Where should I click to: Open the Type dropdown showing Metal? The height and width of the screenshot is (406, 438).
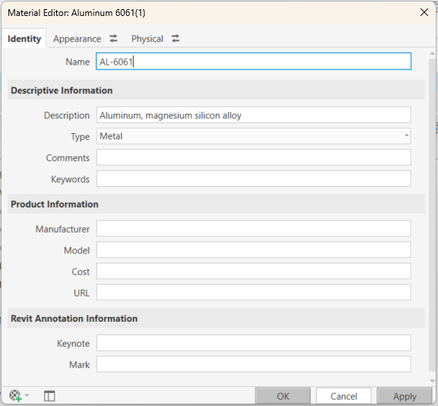click(254, 136)
